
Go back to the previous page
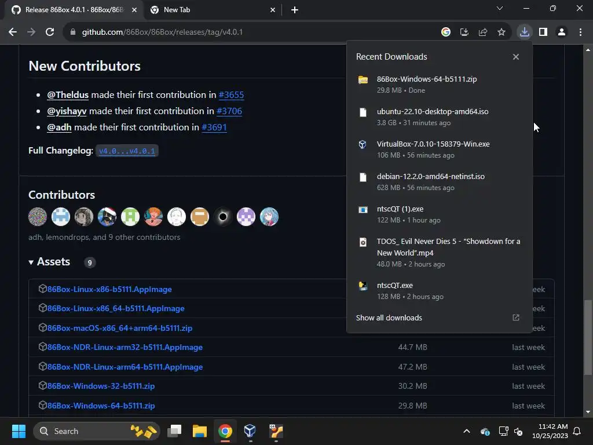(13, 32)
